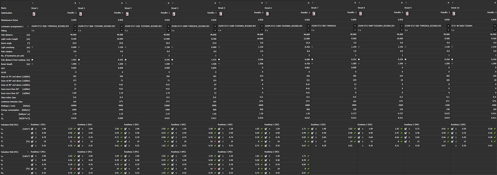Screen dimensions: 497x175
Task: Open luminaire dropdown for Street 8
Action: pos(402,26)
